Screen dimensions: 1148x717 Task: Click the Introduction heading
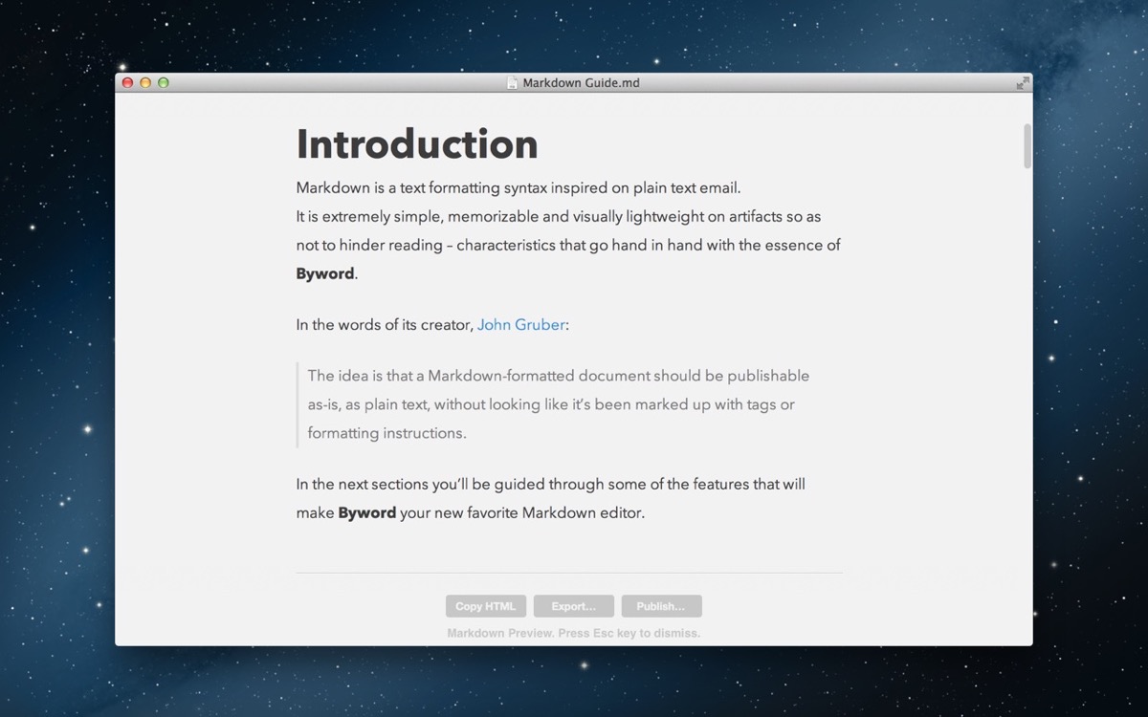pos(417,144)
